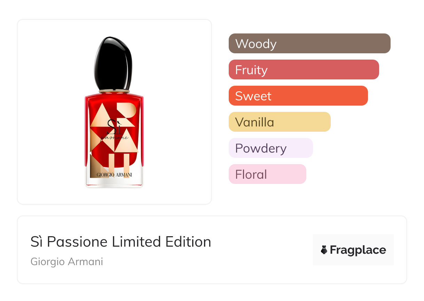Open the Sì Passione Limited Edition title
This screenshot has width=424, height=301.
pos(120,242)
